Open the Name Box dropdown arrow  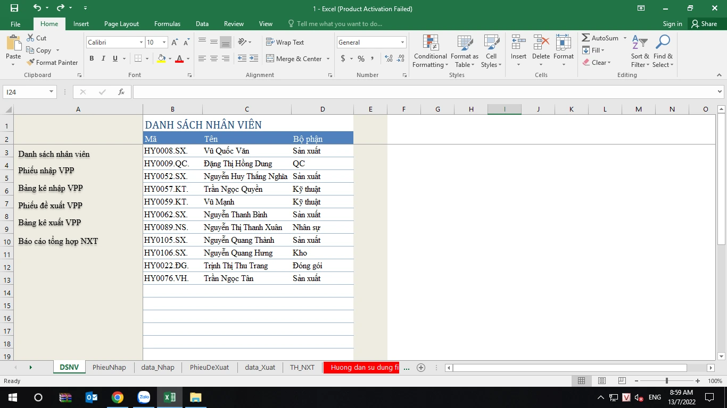52,92
